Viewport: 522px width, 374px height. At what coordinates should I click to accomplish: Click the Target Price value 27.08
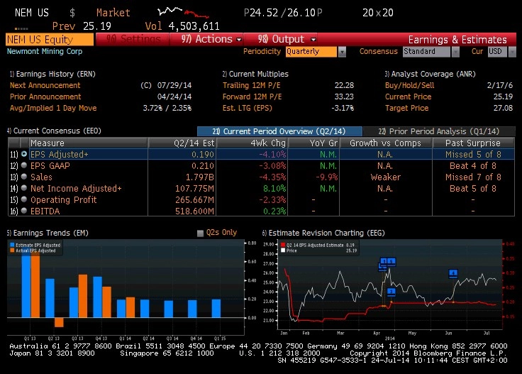click(503, 108)
